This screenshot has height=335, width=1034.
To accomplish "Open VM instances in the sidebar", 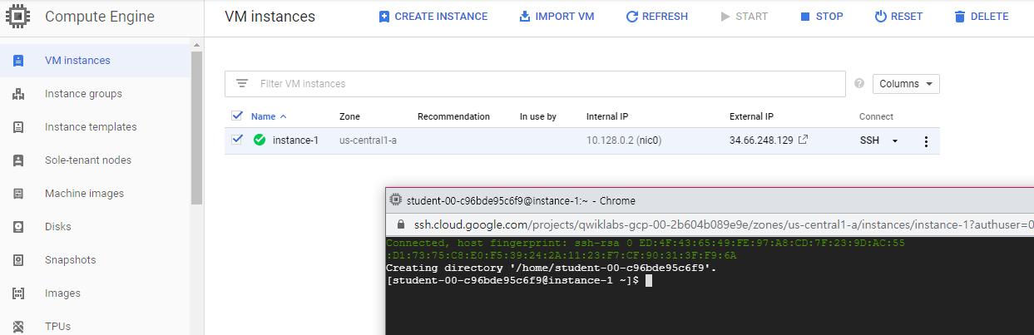I will (77, 61).
